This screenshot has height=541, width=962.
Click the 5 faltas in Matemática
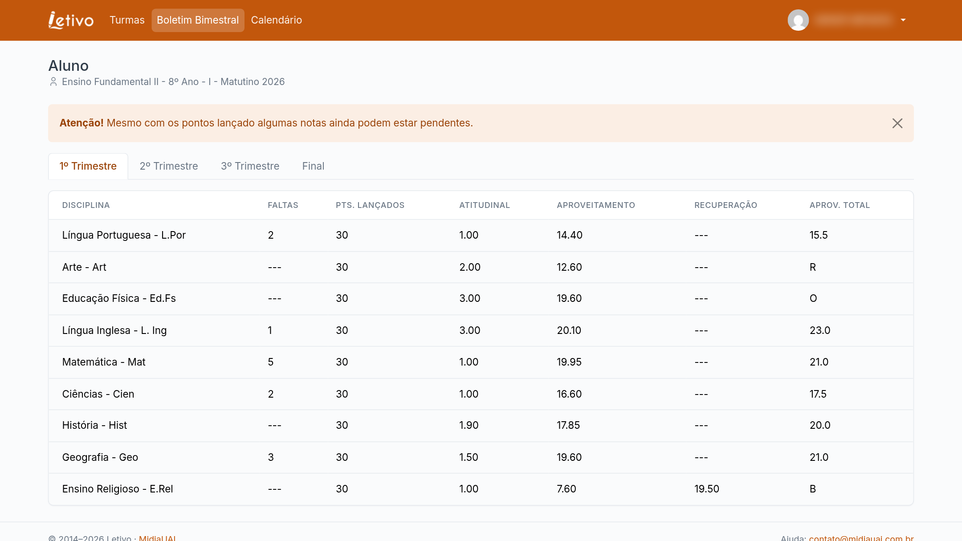click(271, 362)
